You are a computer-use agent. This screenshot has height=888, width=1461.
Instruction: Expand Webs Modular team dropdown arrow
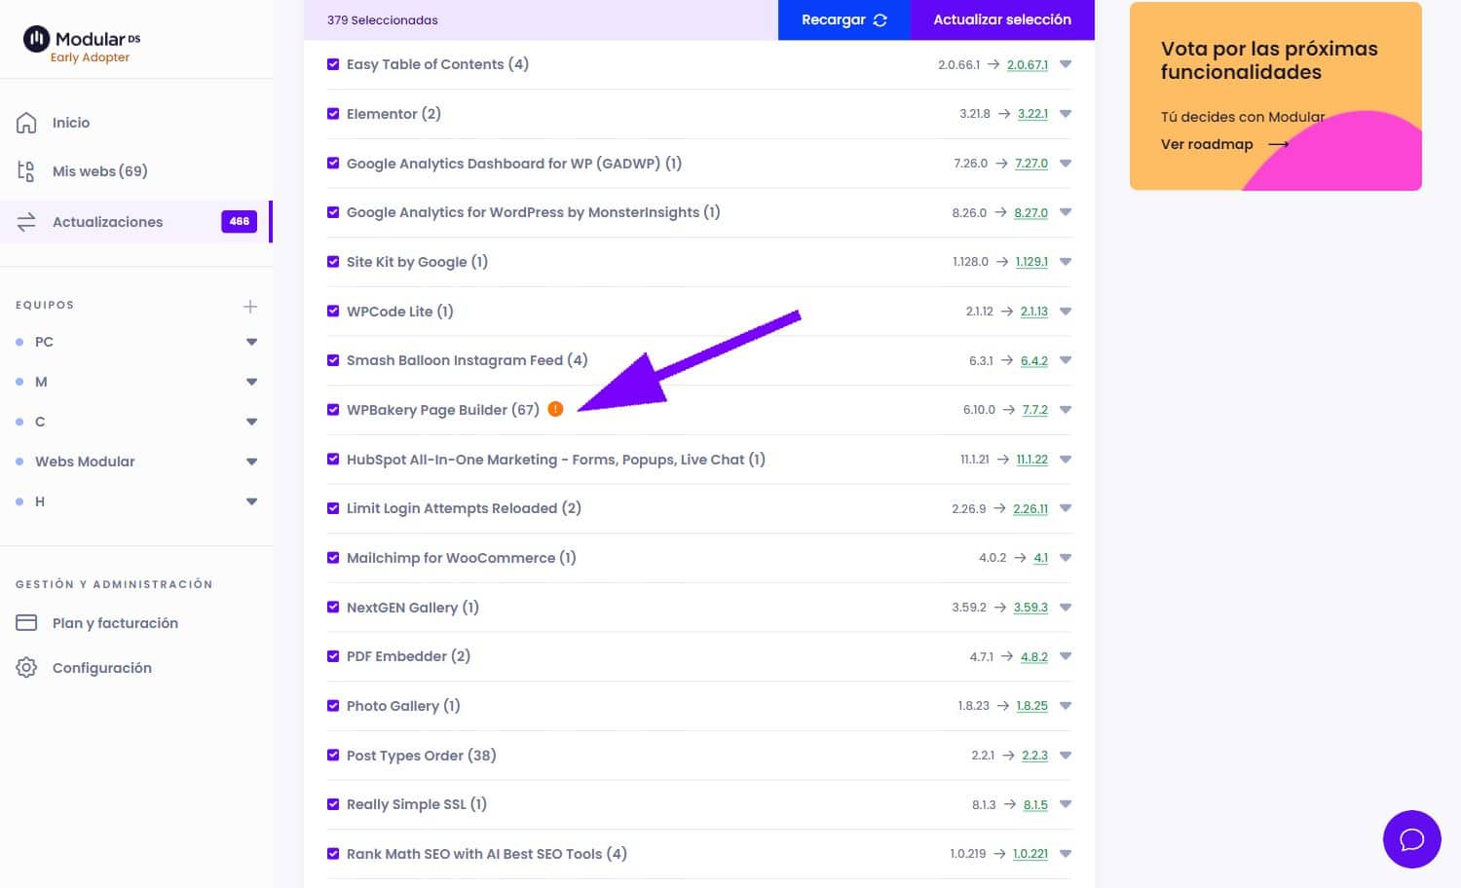[x=251, y=462]
